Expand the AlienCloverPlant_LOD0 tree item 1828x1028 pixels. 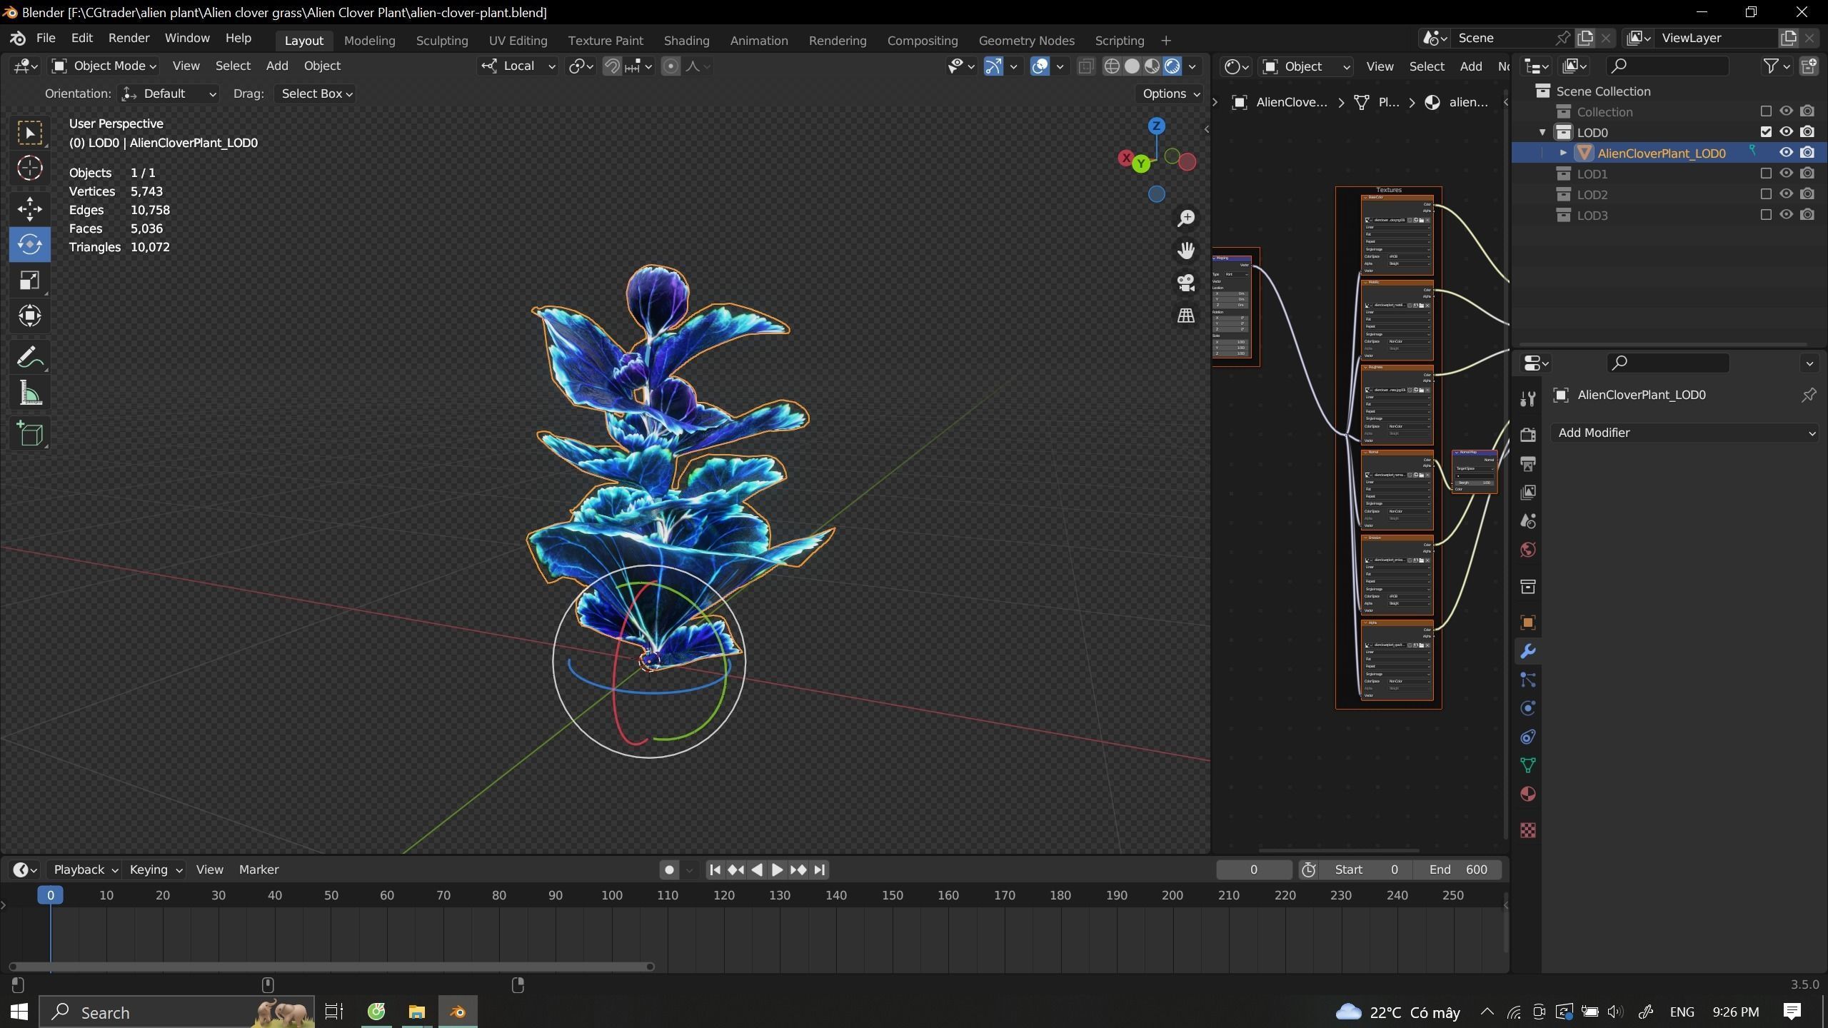tap(1563, 153)
